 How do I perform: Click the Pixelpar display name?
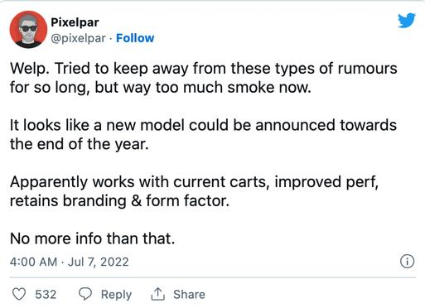tap(75, 22)
